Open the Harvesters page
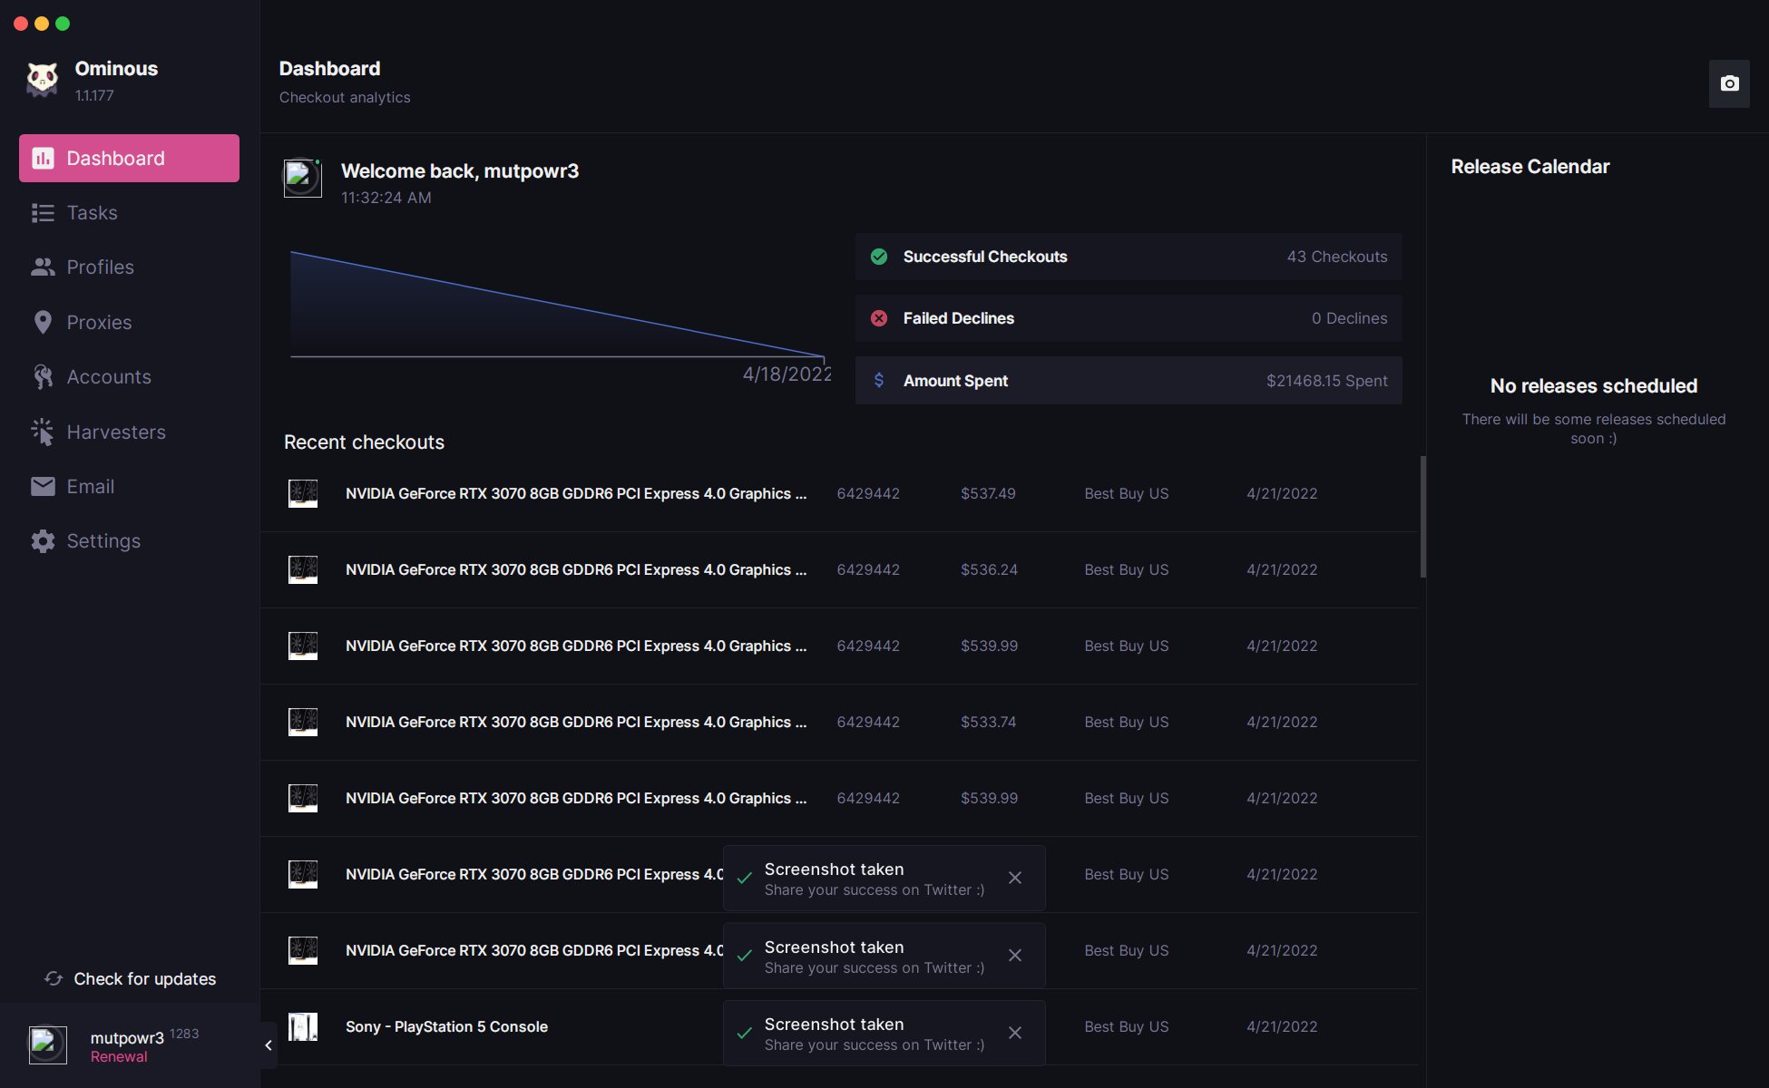Screen dimensions: 1769x1088 click(116, 432)
